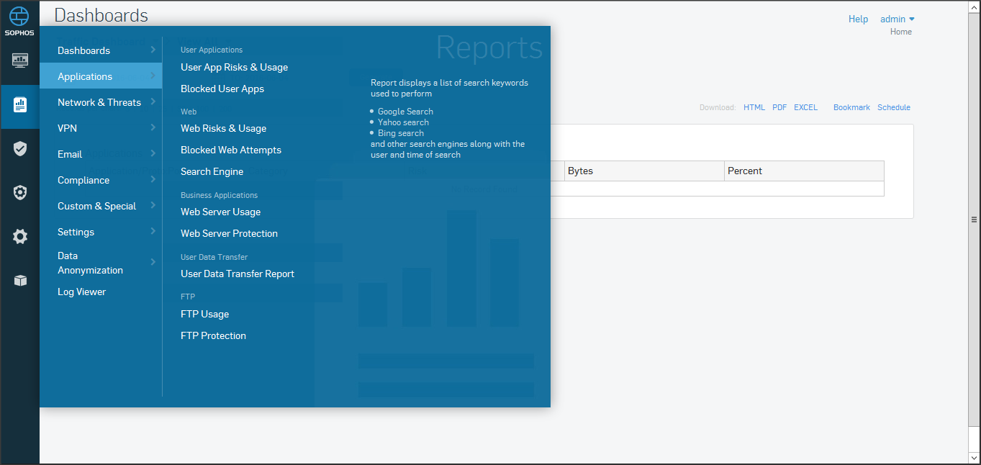981x465 pixels.
Task: Click the vertical scrollbar handle
Action: click(974, 220)
